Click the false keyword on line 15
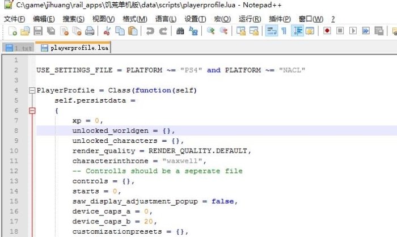 (222, 201)
